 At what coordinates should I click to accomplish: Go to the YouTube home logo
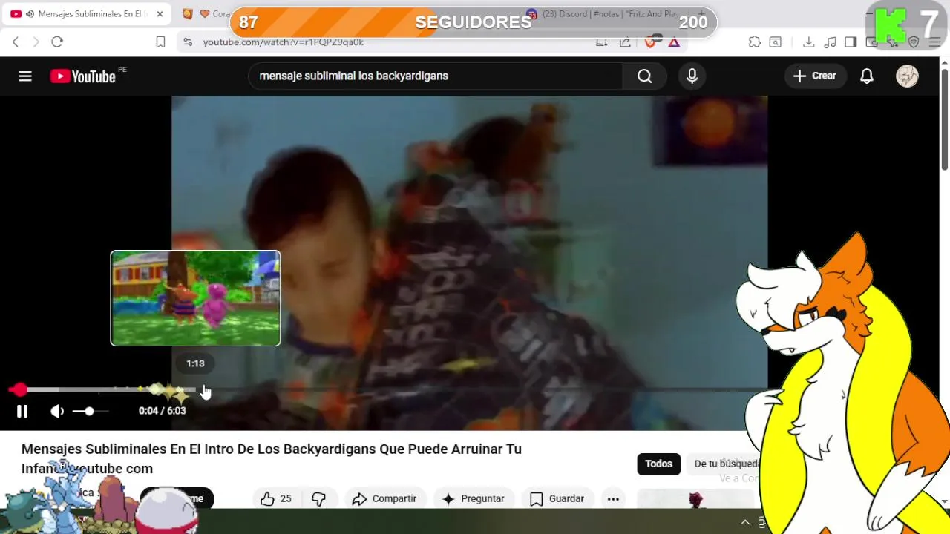pyautogui.click(x=83, y=76)
